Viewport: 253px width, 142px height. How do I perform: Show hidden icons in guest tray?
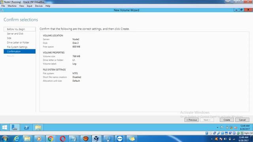pyautogui.click(x=217, y=127)
